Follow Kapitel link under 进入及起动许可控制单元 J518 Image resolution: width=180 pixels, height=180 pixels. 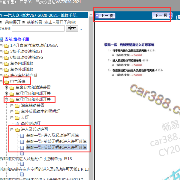coord(137,65)
